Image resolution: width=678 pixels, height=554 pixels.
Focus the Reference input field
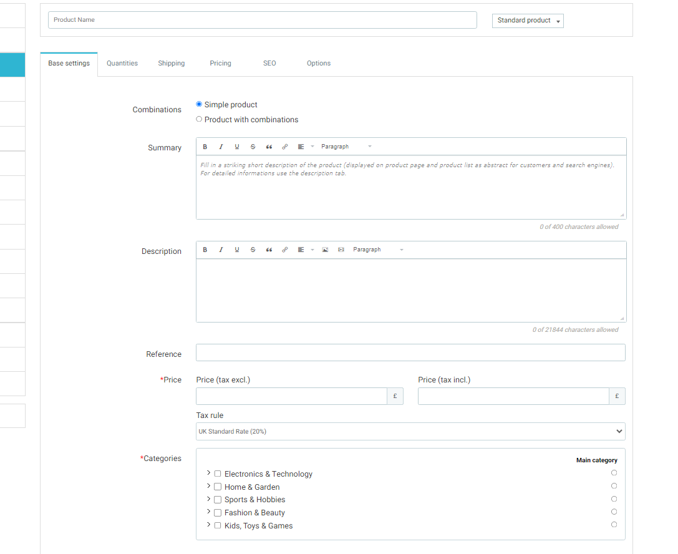(x=410, y=352)
